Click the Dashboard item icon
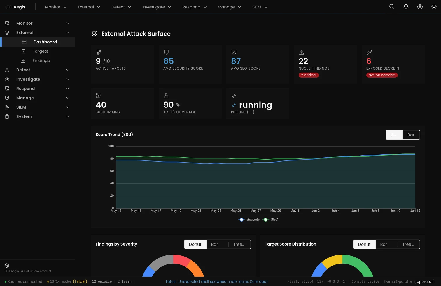 pyautogui.click(x=24, y=42)
